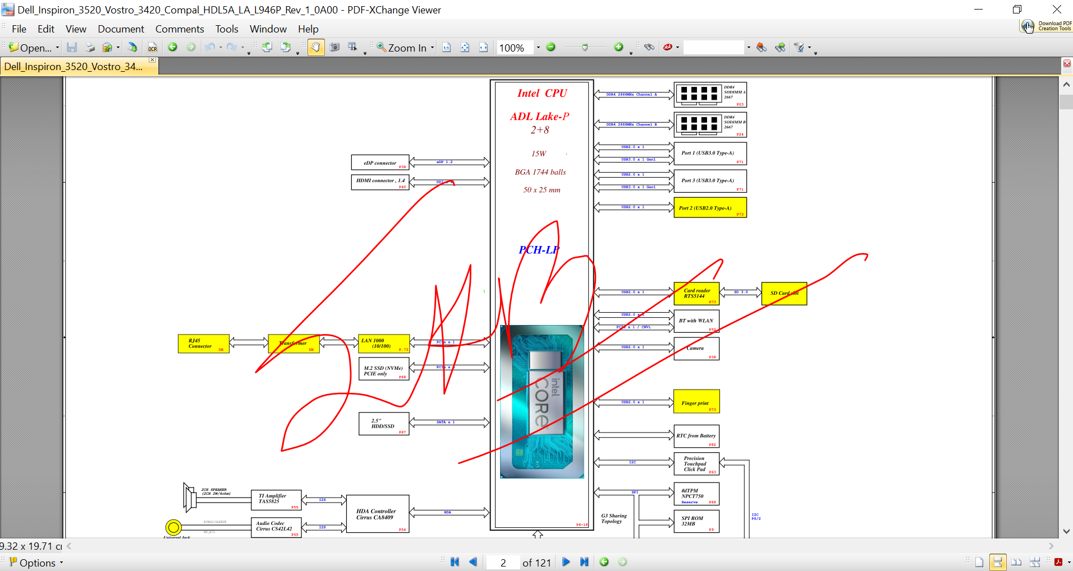The width and height of the screenshot is (1073, 571).
Task: Toggle the Hand tool
Action: pyautogui.click(x=316, y=48)
